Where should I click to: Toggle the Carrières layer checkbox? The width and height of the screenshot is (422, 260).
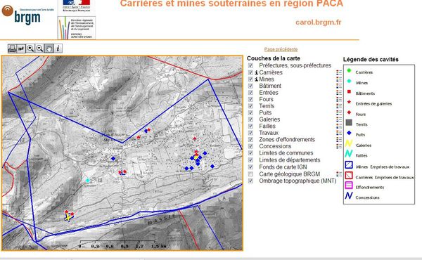coord(250,72)
